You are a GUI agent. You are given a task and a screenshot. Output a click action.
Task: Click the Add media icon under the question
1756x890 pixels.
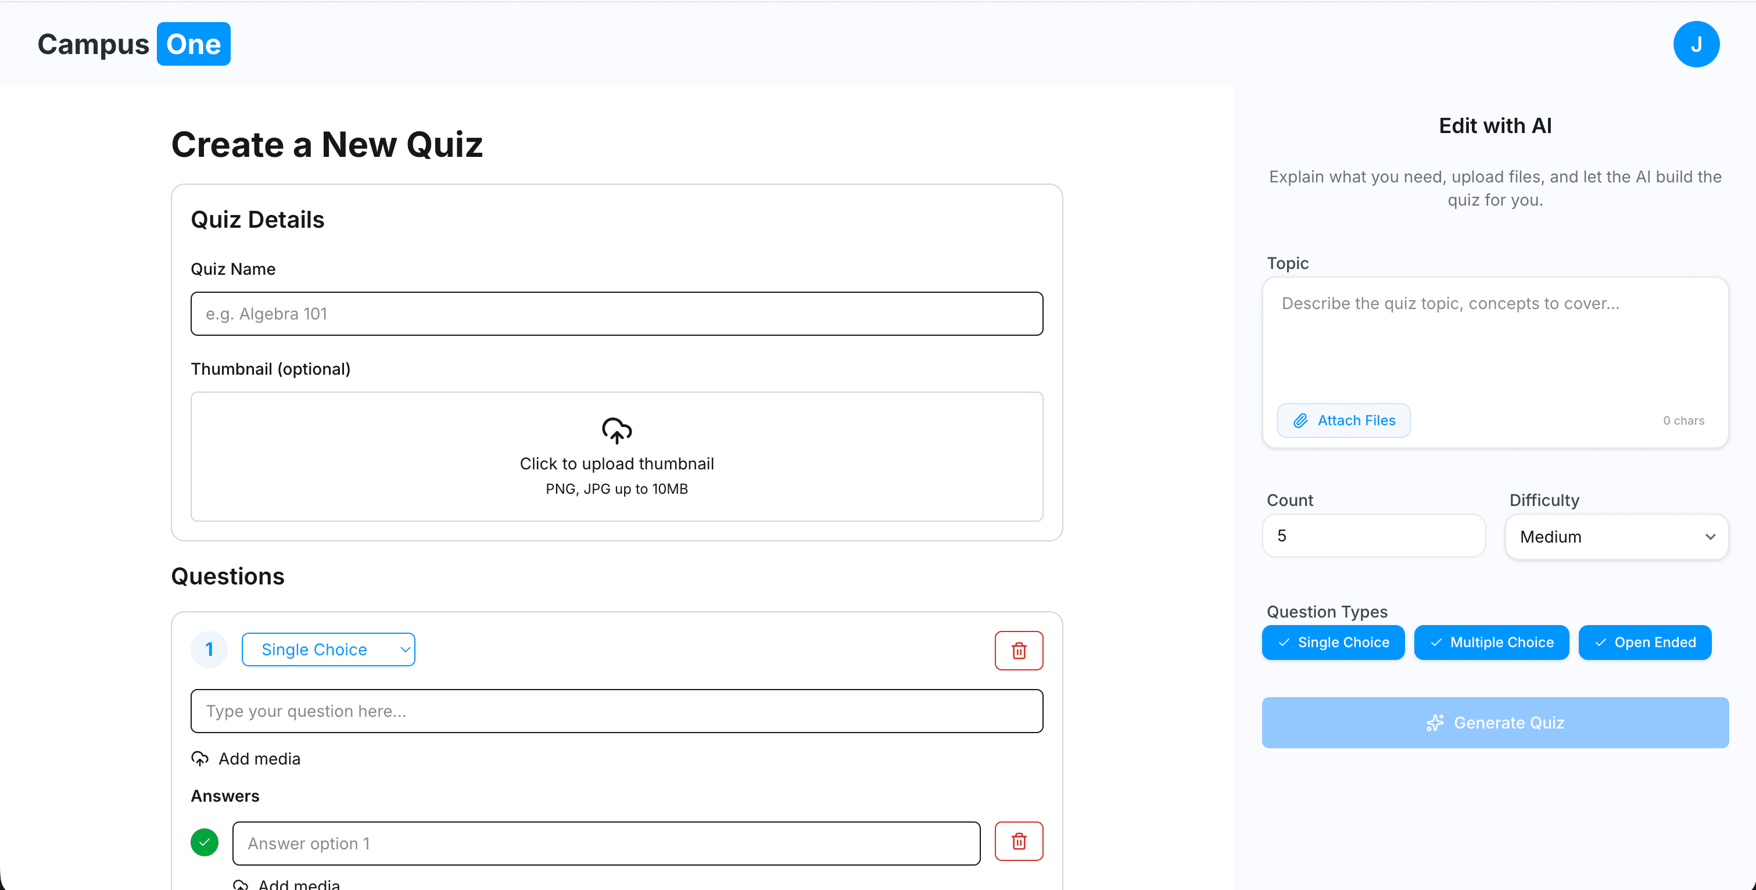pos(200,759)
